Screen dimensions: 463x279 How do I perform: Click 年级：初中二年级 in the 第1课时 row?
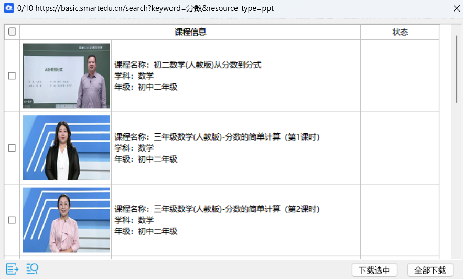146,159
